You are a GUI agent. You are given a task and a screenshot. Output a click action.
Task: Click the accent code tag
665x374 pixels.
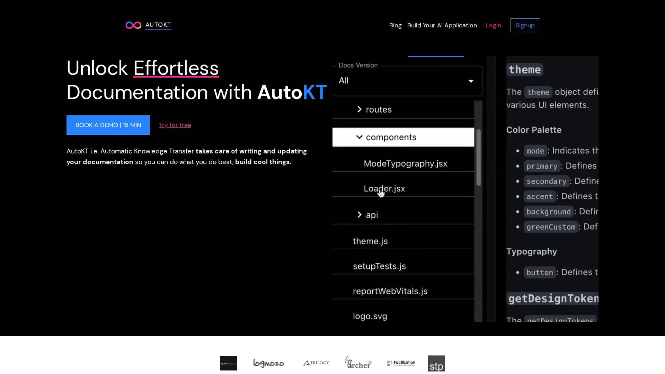tap(540, 197)
